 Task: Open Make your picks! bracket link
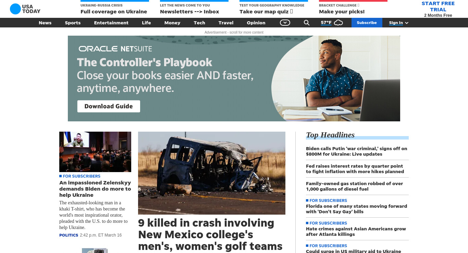(342, 11)
